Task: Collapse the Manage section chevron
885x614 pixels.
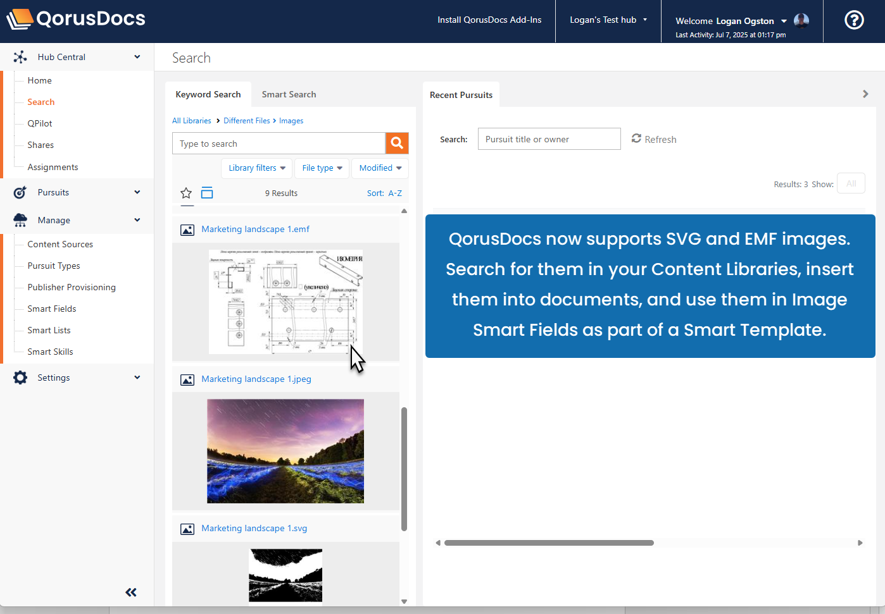Action: pyautogui.click(x=137, y=220)
